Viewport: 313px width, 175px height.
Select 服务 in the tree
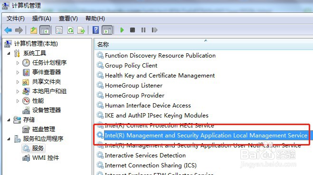point(38,148)
